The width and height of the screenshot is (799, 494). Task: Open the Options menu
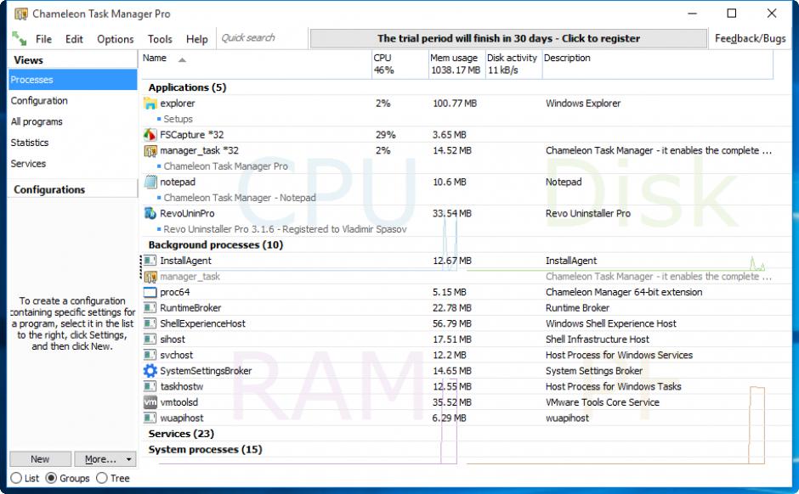coord(115,39)
